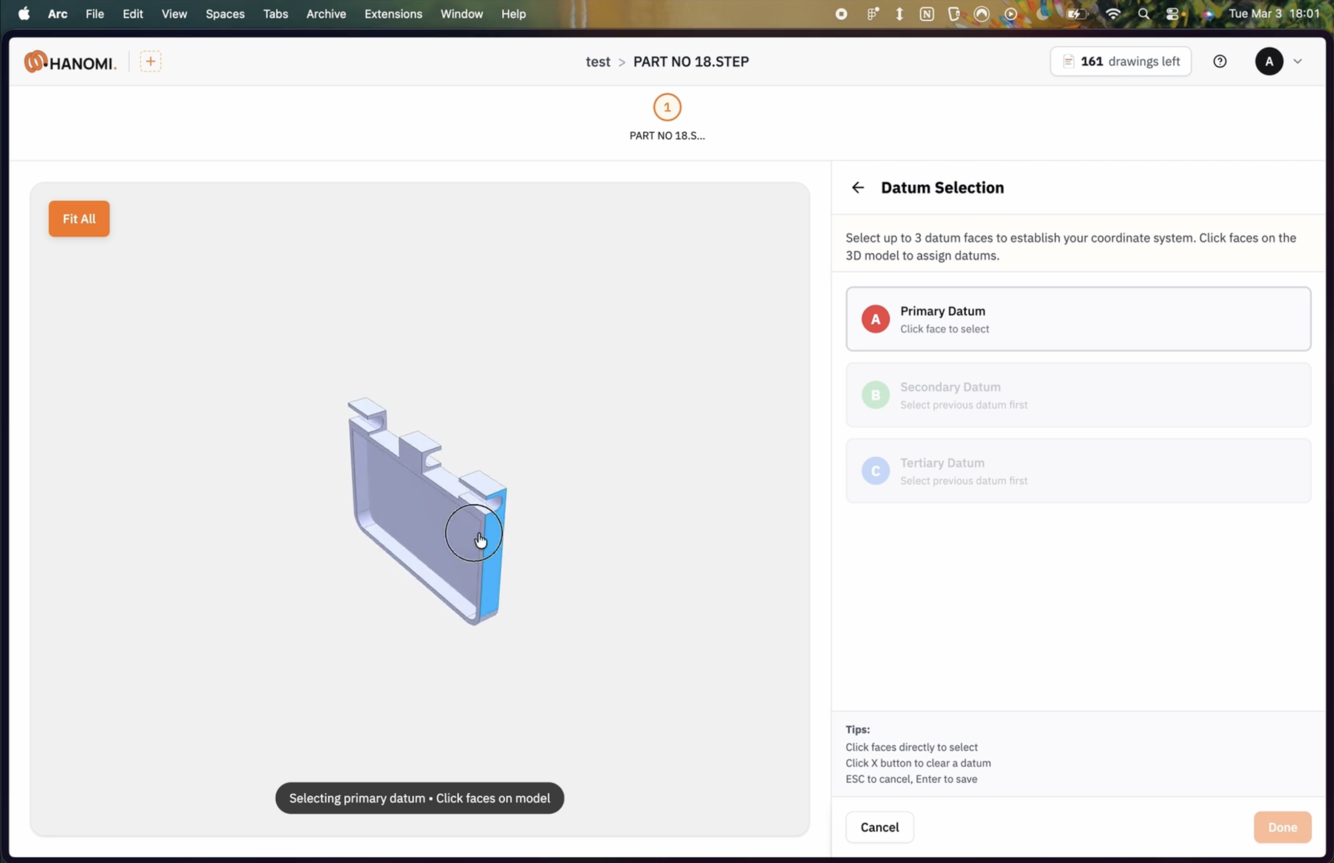The image size is (1334, 863).
Task: Click the Hanomi logo
Action: (70, 61)
